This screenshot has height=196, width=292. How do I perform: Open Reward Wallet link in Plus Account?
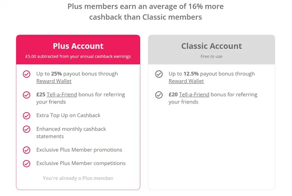tap(54, 81)
